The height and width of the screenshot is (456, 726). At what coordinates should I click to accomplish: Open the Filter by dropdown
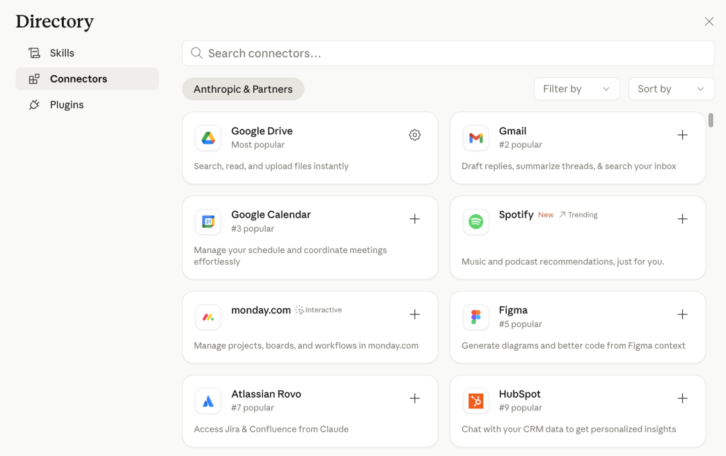coord(576,89)
